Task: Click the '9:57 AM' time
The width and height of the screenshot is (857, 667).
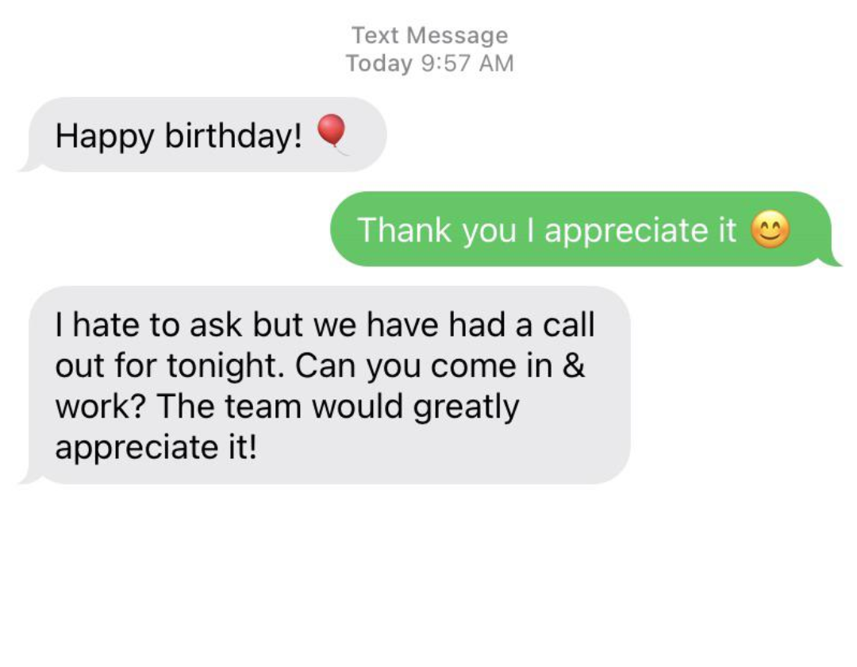Action: click(467, 64)
